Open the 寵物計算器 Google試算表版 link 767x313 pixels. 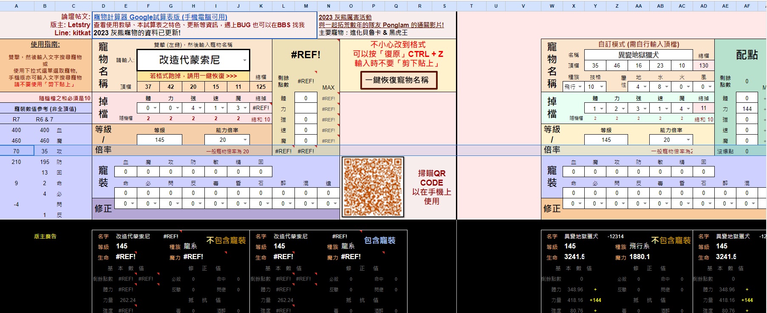161,17
